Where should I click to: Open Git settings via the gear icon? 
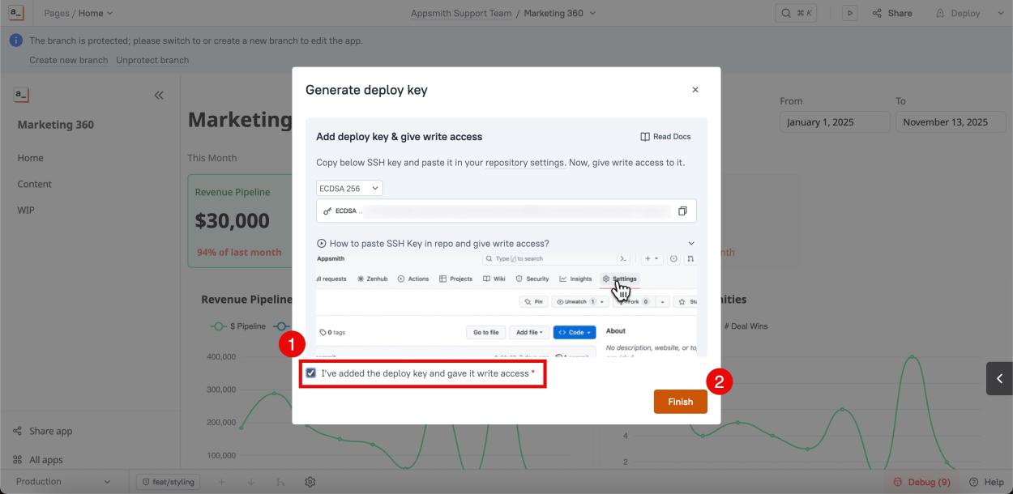[310, 481]
